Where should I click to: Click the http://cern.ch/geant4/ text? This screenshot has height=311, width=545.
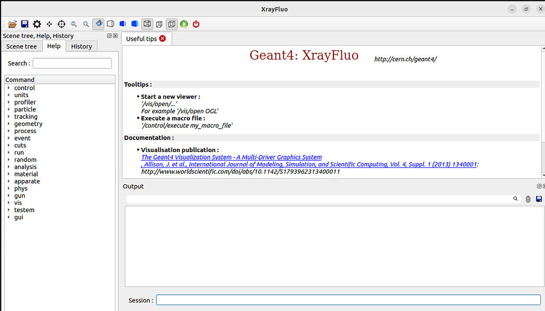coord(405,59)
